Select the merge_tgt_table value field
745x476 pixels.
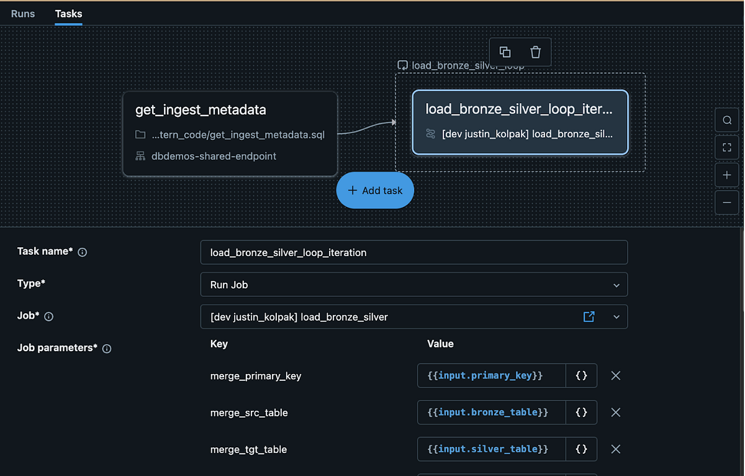click(x=491, y=449)
